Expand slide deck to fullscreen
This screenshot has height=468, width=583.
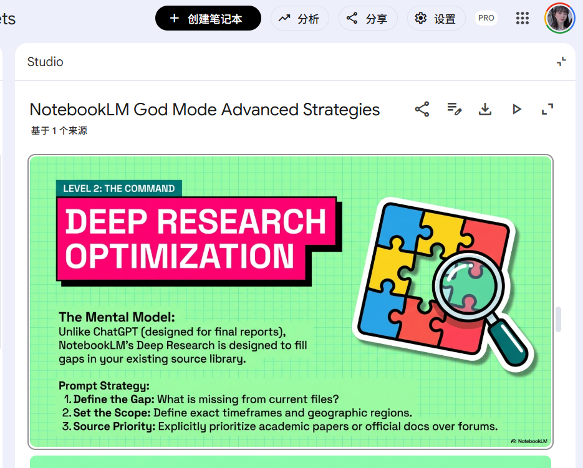click(x=547, y=109)
